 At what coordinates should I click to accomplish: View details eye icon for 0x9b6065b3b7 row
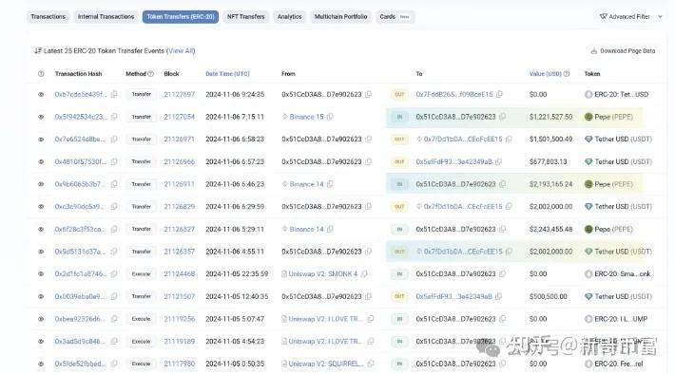pyautogui.click(x=41, y=184)
